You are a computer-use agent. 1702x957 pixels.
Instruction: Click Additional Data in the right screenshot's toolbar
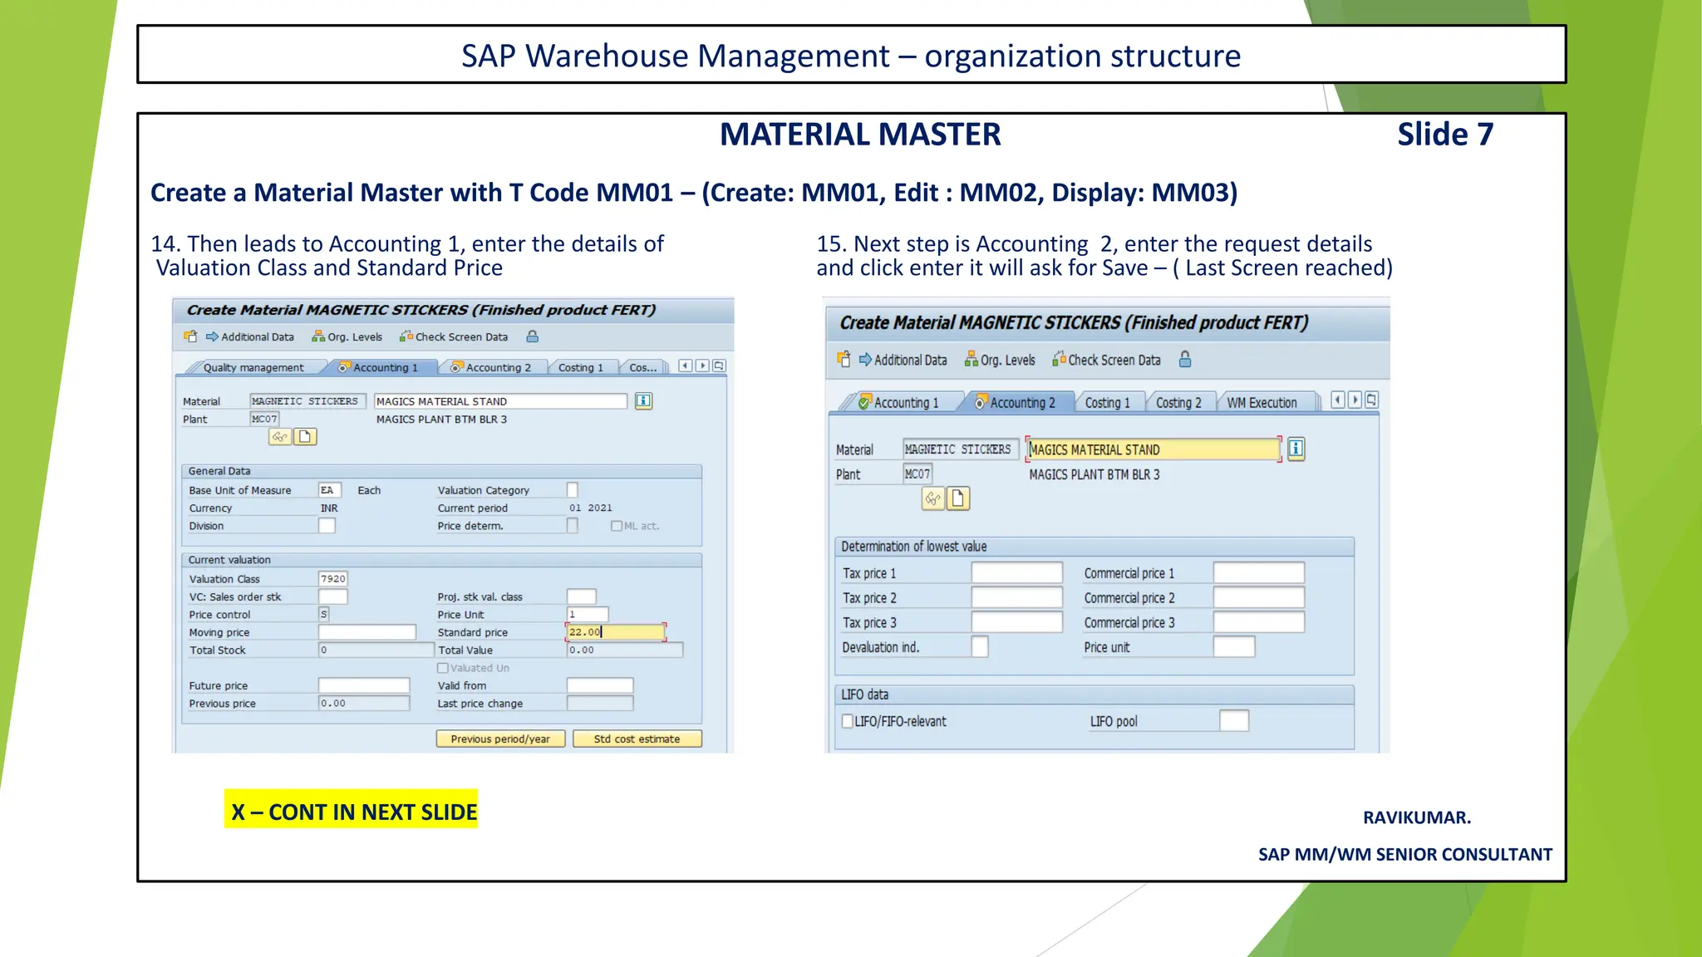(x=903, y=360)
